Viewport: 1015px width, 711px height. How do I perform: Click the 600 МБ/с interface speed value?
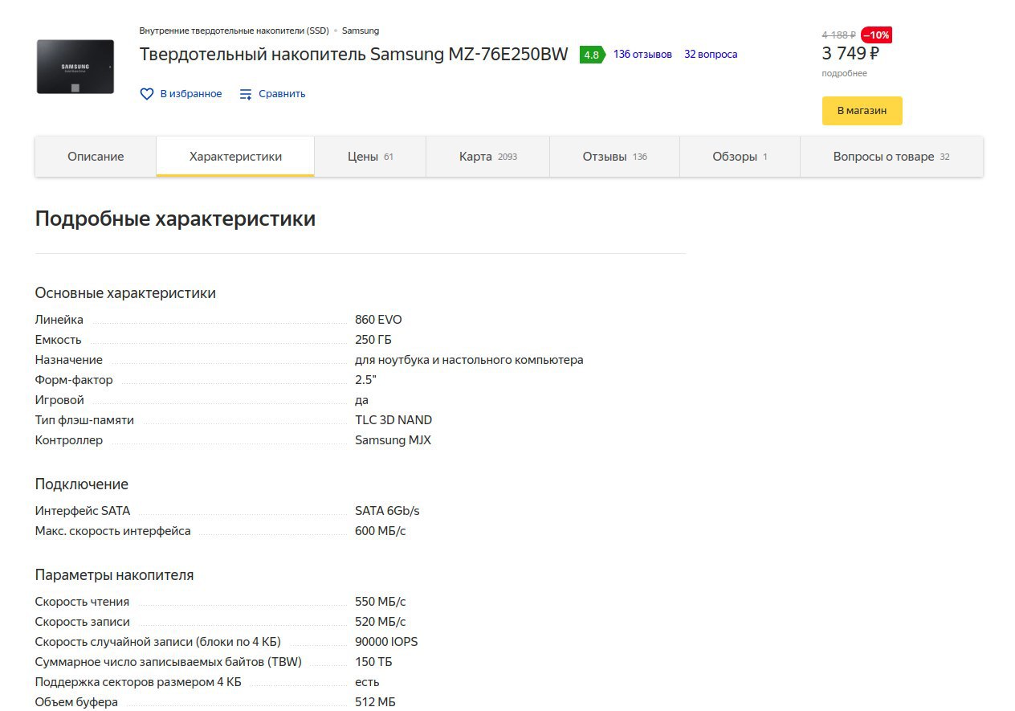(381, 531)
